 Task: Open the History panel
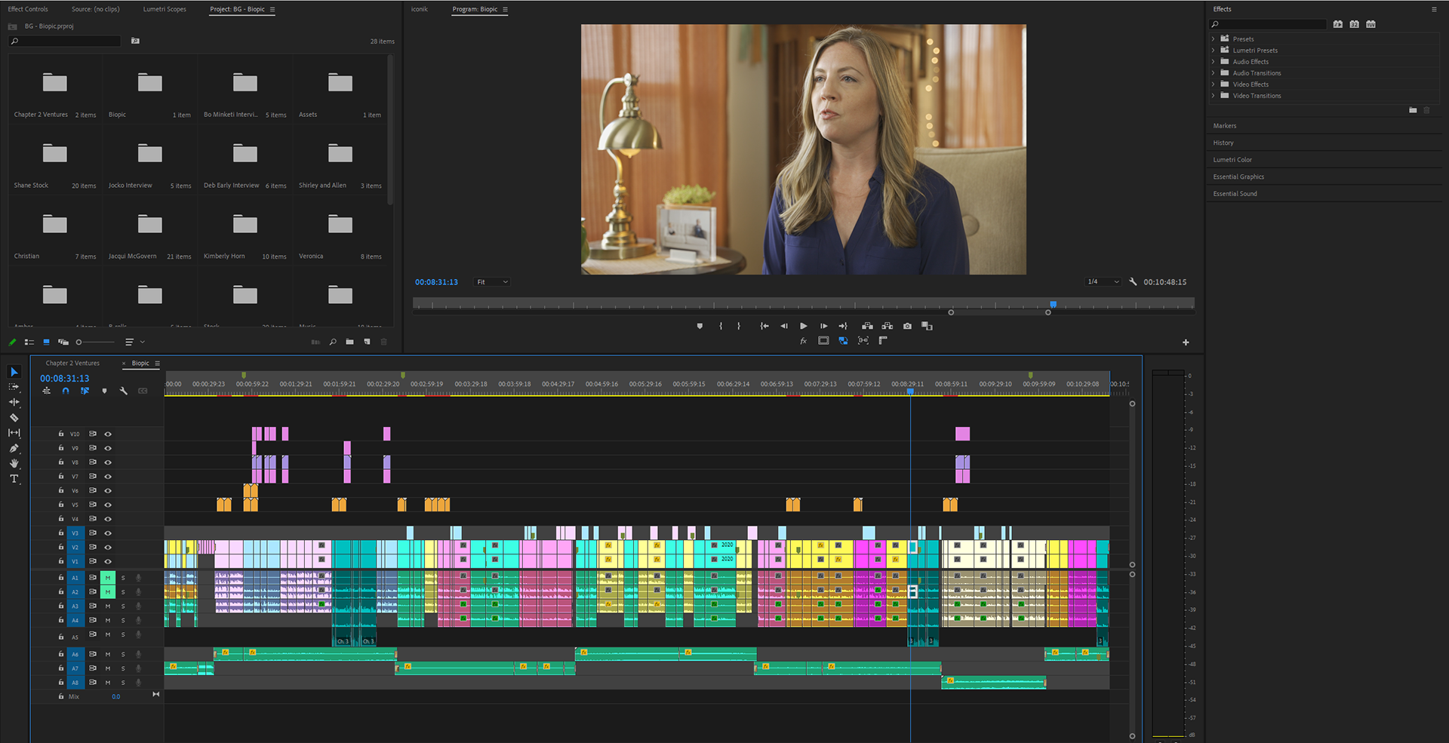point(1223,143)
